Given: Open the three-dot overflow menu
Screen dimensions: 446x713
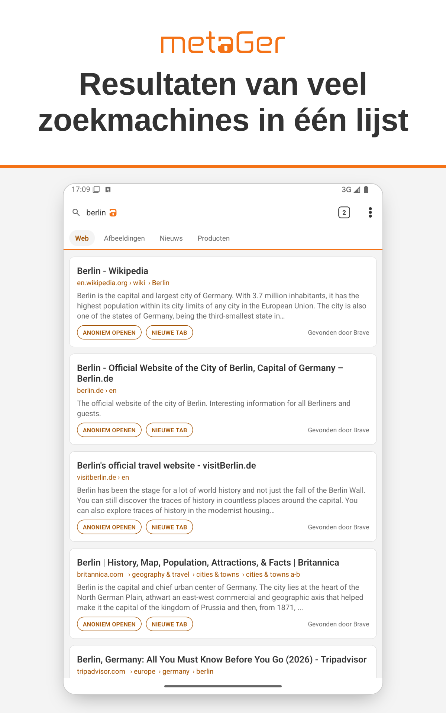Looking at the screenshot, I should 370,212.
